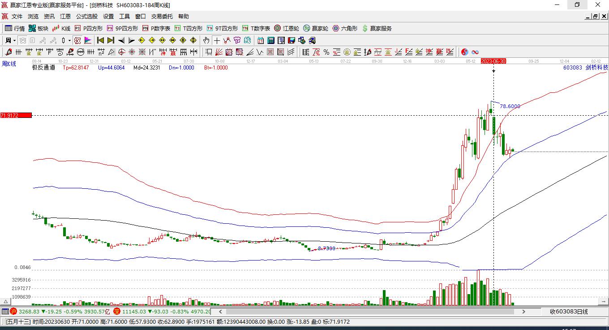Image resolution: width=609 pixels, height=330 pixels.
Task: Open the 帮助 menu
Action: [184, 17]
